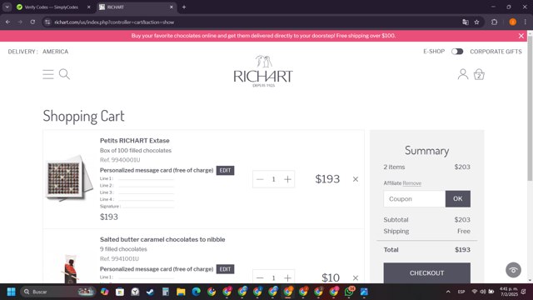Image resolution: width=533 pixels, height=300 pixels.
Task: Click Petits RICHART Extase box thumbnail
Action: pyautogui.click(x=69, y=178)
